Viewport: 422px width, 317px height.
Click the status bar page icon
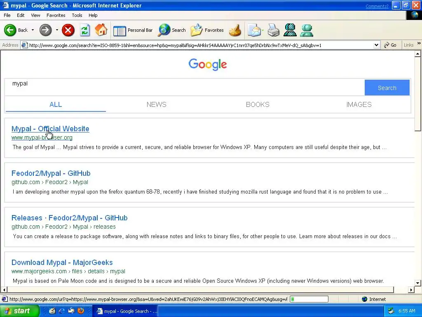(5, 299)
